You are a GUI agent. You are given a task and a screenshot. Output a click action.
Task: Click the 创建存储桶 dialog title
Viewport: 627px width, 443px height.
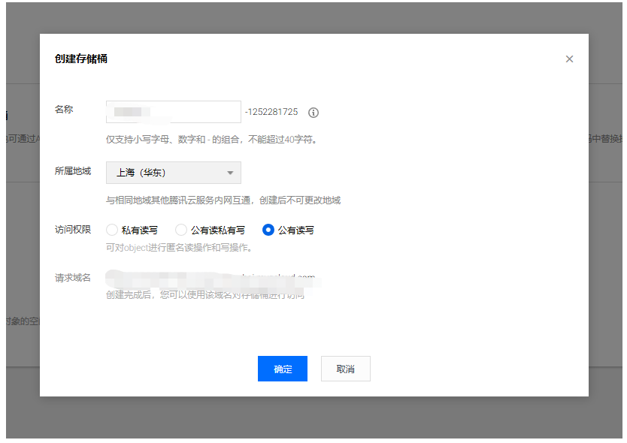81,59
